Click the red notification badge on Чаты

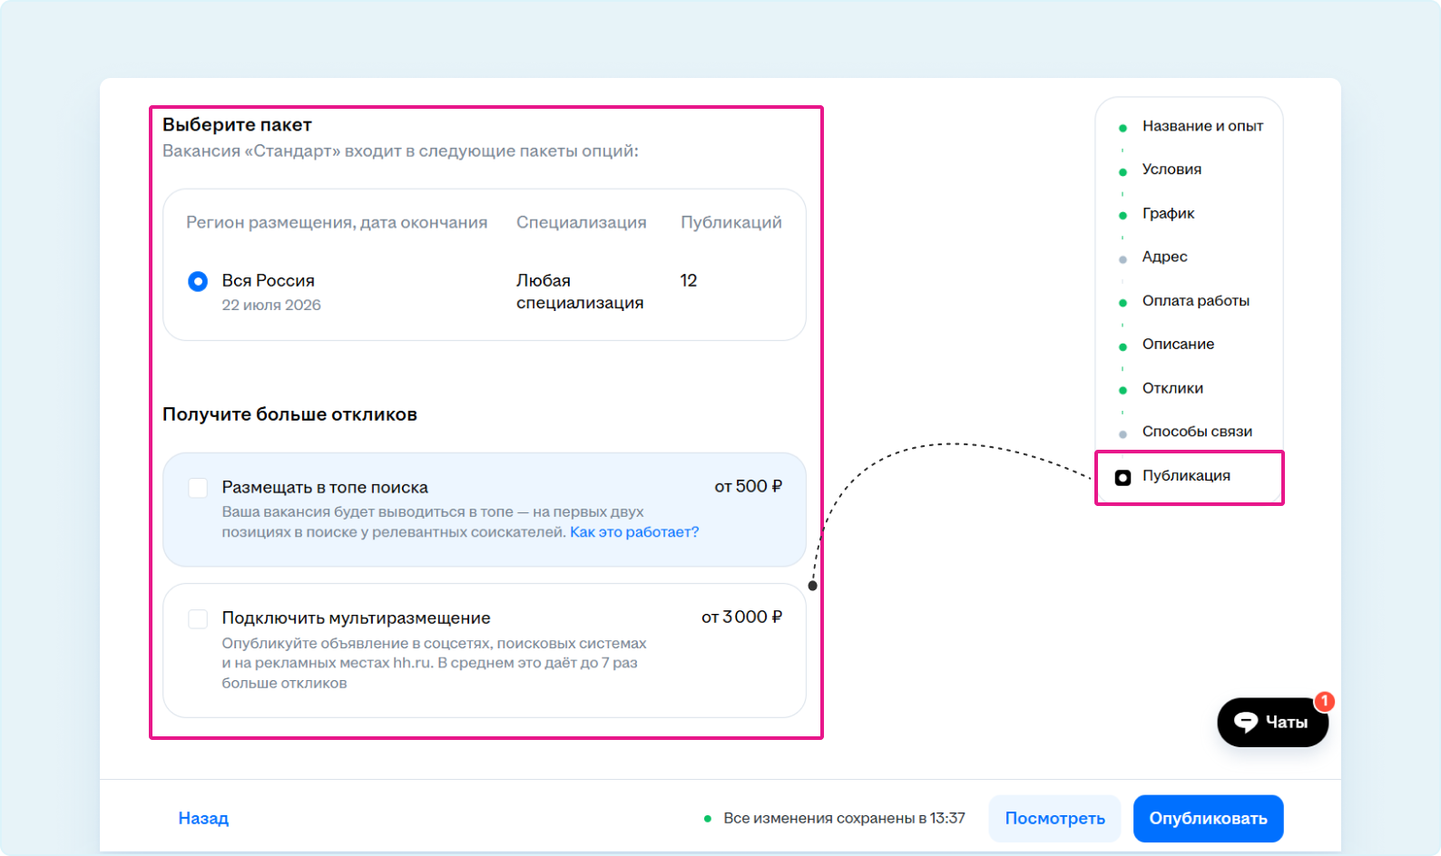1324,701
